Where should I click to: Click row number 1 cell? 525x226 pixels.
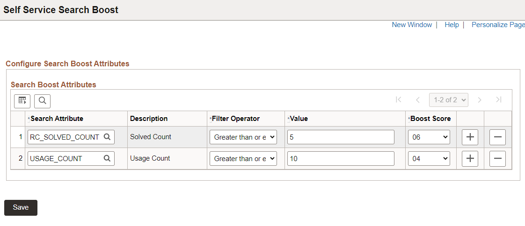[x=21, y=137]
